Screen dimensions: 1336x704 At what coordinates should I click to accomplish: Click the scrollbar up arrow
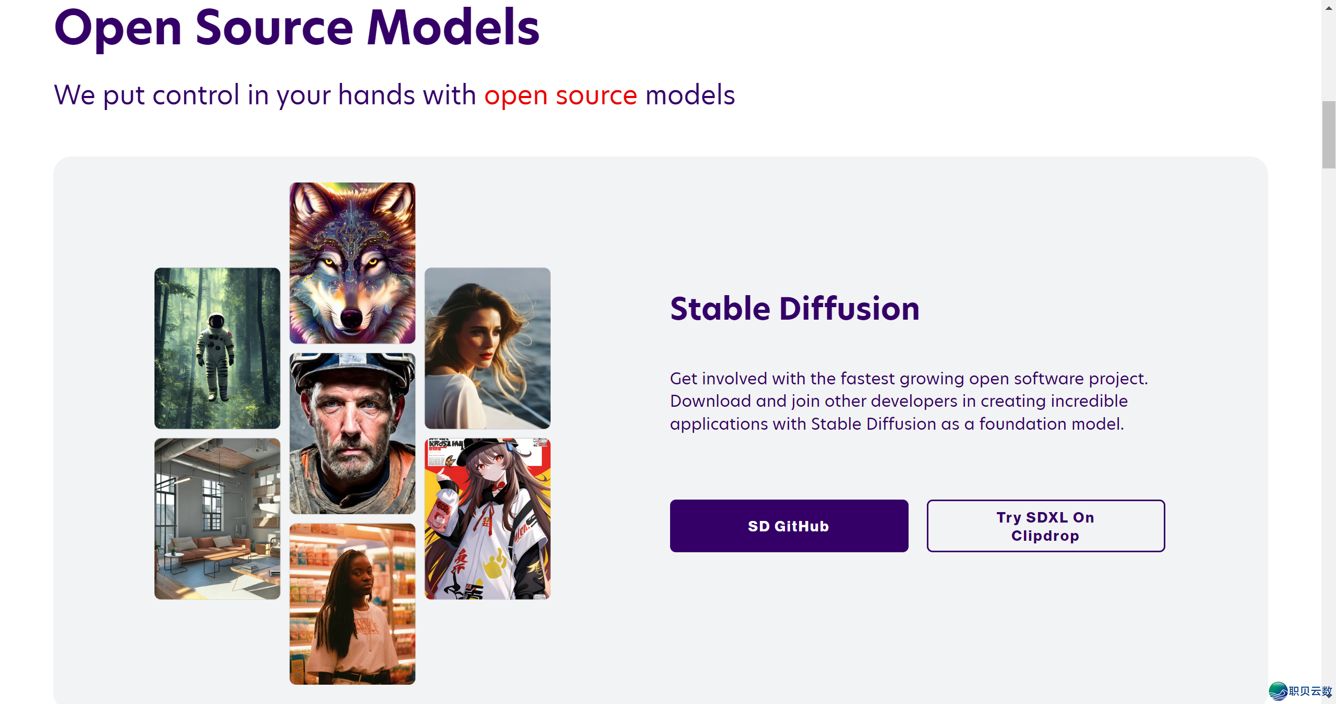[x=1329, y=8]
